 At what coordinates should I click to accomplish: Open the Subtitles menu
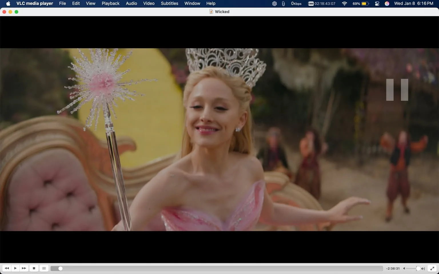169,3
